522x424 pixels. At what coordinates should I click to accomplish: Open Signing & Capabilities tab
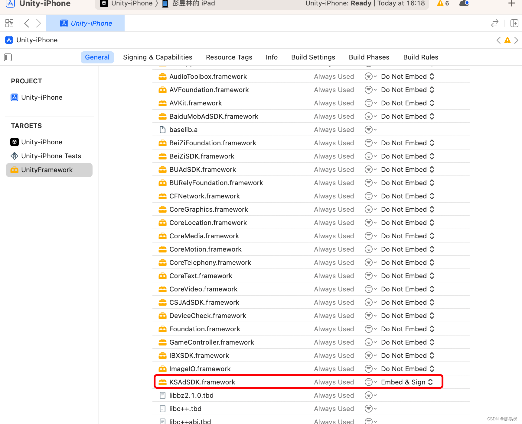click(x=158, y=57)
